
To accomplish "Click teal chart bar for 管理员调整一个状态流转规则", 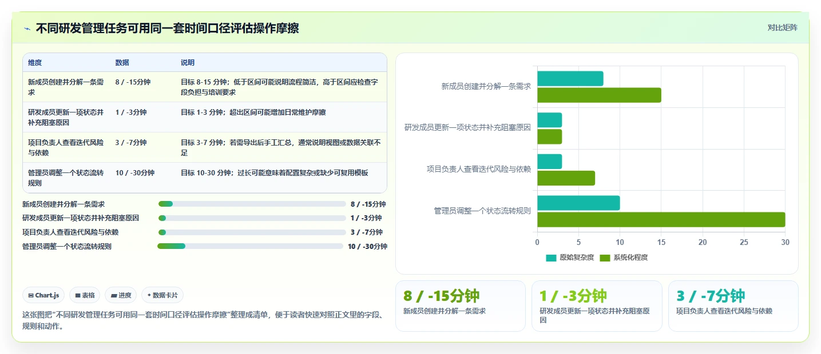I will pyautogui.click(x=578, y=203).
